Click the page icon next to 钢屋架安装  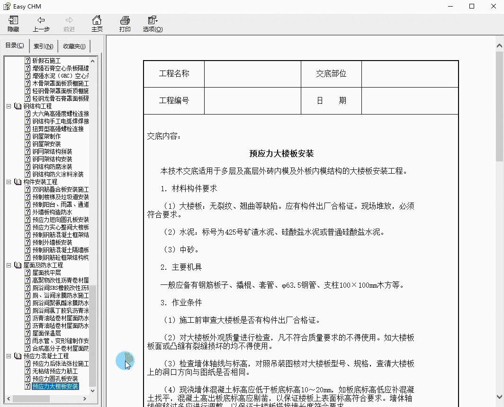27,144
